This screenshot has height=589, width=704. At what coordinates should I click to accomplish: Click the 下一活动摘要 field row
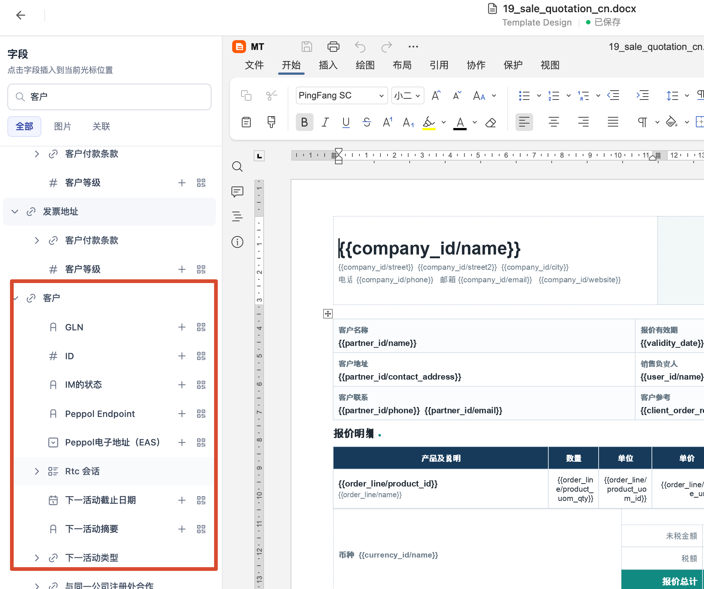click(x=109, y=529)
